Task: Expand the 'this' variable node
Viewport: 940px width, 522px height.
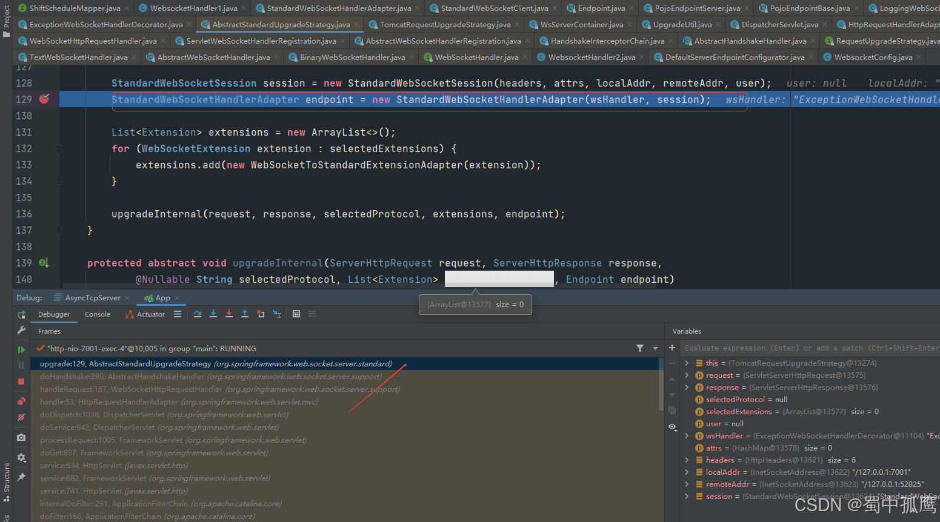Action: [687, 363]
